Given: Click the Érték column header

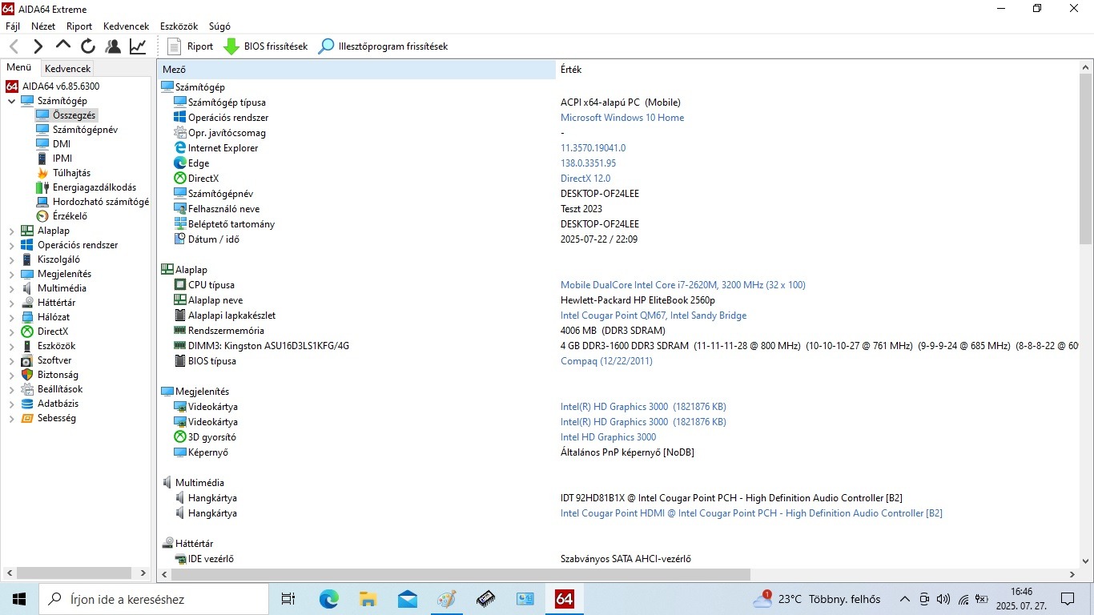Looking at the screenshot, I should [x=817, y=70].
